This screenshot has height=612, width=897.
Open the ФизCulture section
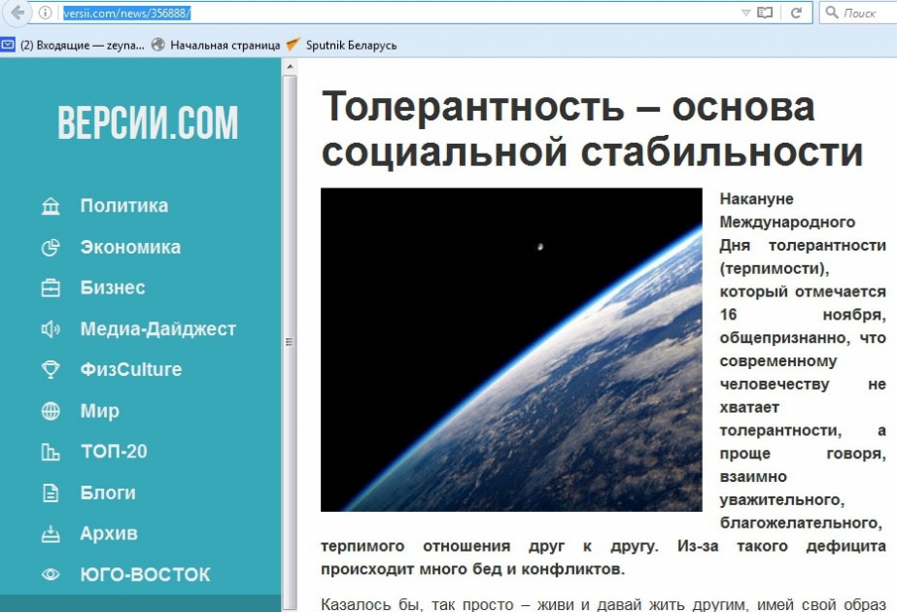click(x=131, y=369)
